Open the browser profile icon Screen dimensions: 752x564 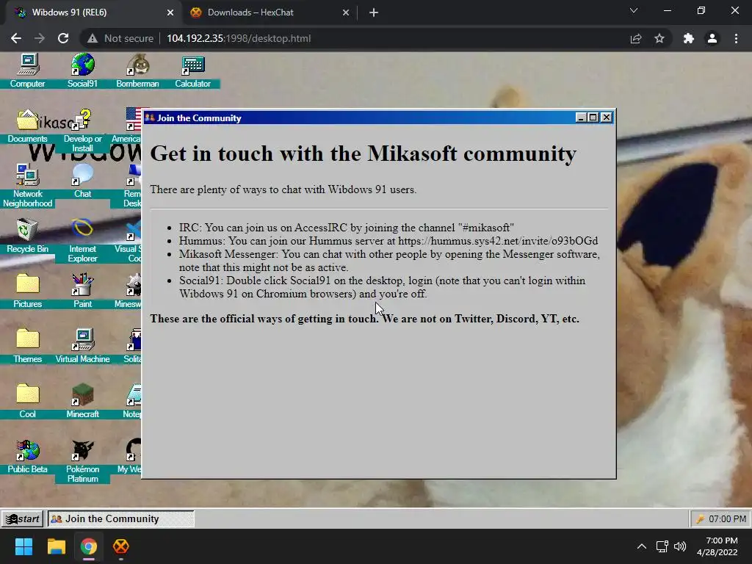[x=712, y=38]
